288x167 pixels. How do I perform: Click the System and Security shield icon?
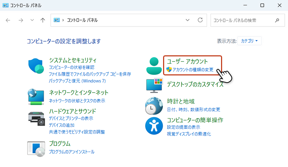click(36, 66)
